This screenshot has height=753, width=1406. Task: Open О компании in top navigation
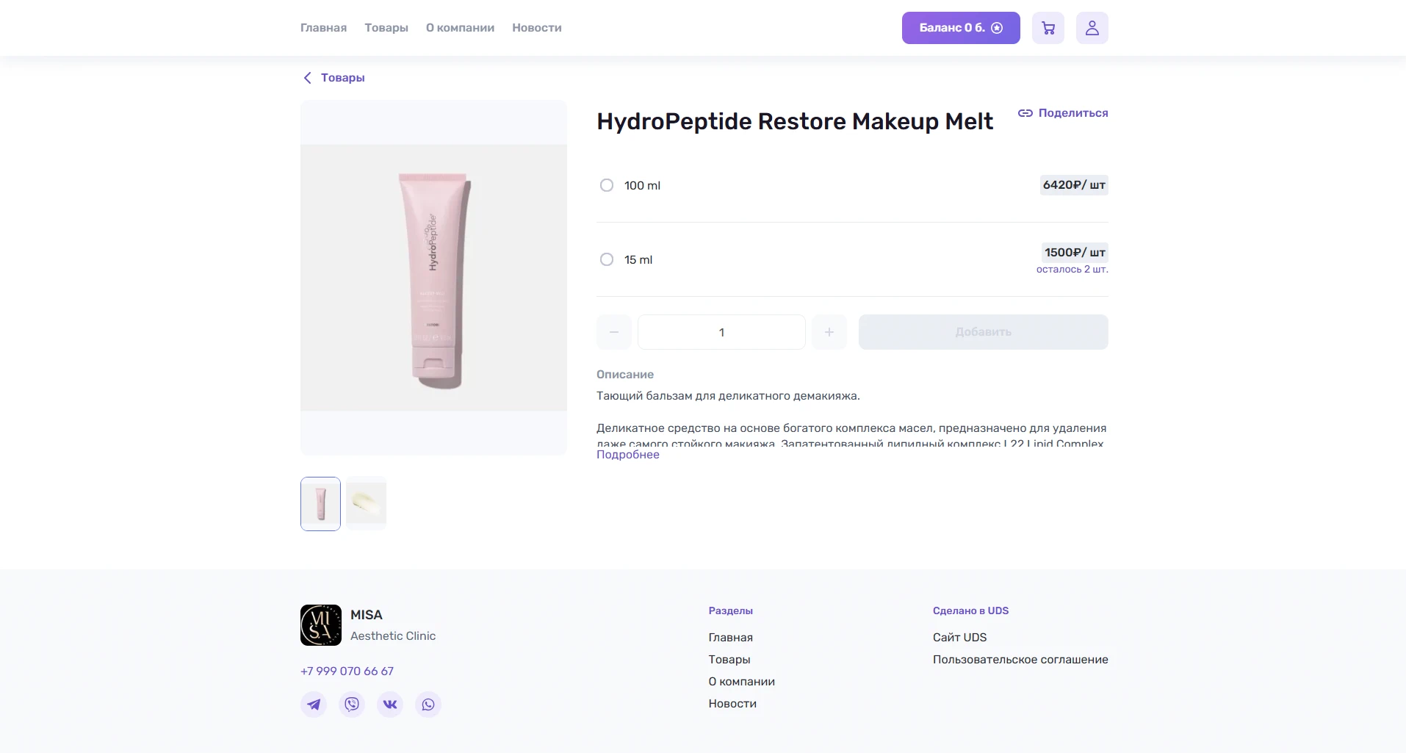coord(460,28)
